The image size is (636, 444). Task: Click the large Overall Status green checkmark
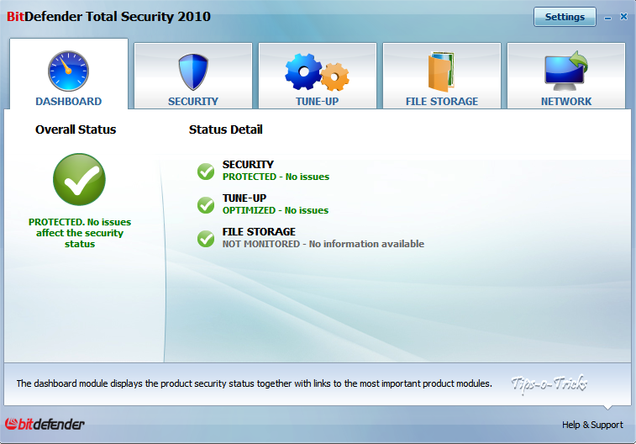[79, 179]
